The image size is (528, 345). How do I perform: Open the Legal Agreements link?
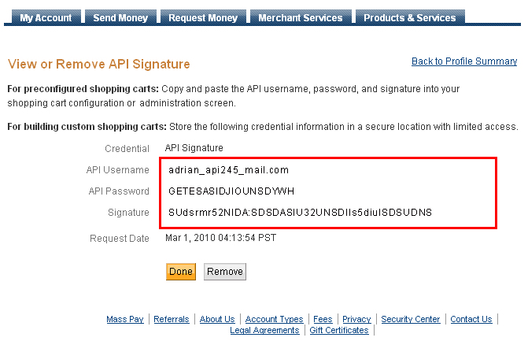(264, 331)
